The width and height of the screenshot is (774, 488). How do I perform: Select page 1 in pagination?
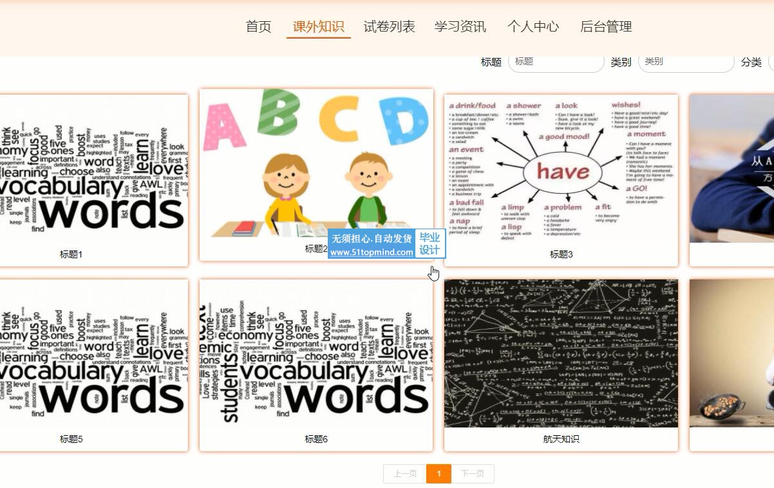click(439, 474)
